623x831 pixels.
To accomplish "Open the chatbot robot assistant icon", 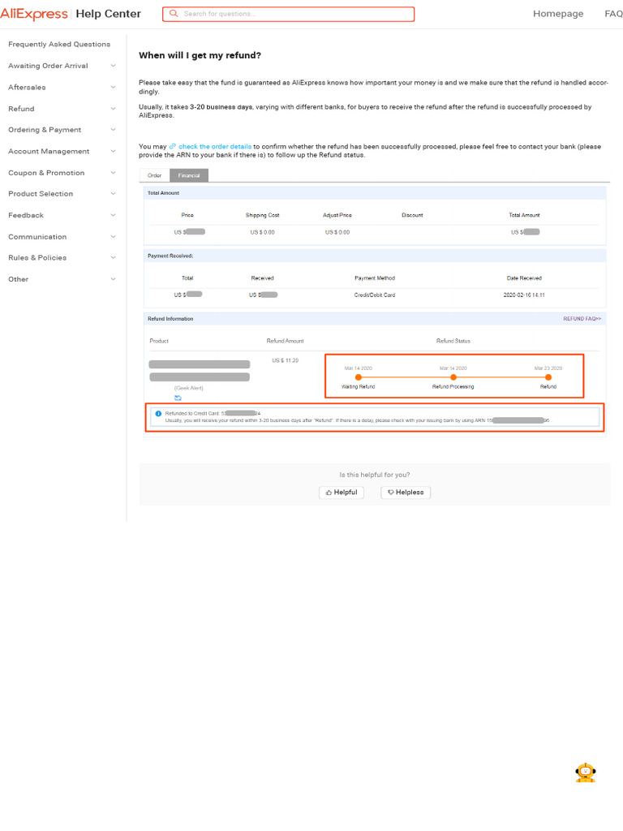I will pos(585,773).
